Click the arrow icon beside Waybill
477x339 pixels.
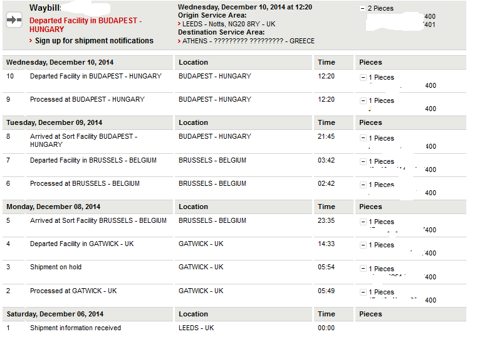point(14,20)
